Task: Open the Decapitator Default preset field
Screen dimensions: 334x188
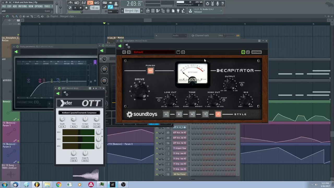Action: pos(153,52)
